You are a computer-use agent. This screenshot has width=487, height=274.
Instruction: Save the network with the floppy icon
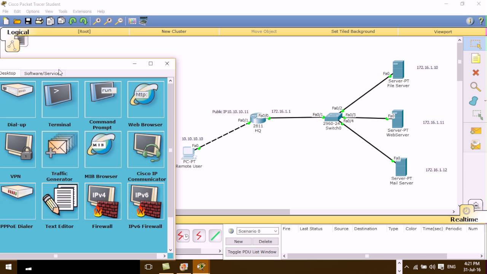28,21
